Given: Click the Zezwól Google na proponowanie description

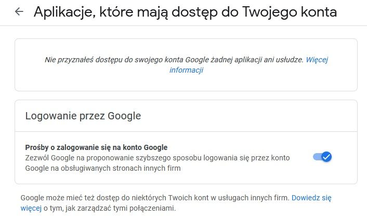Looking at the screenshot, I should (158, 163).
